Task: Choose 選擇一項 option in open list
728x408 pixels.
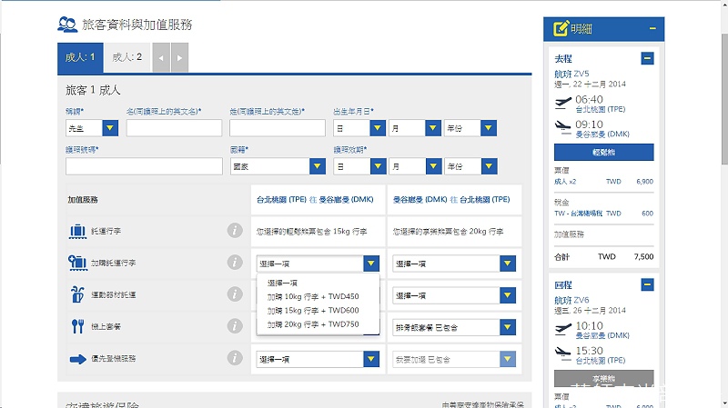Action: (x=318, y=283)
